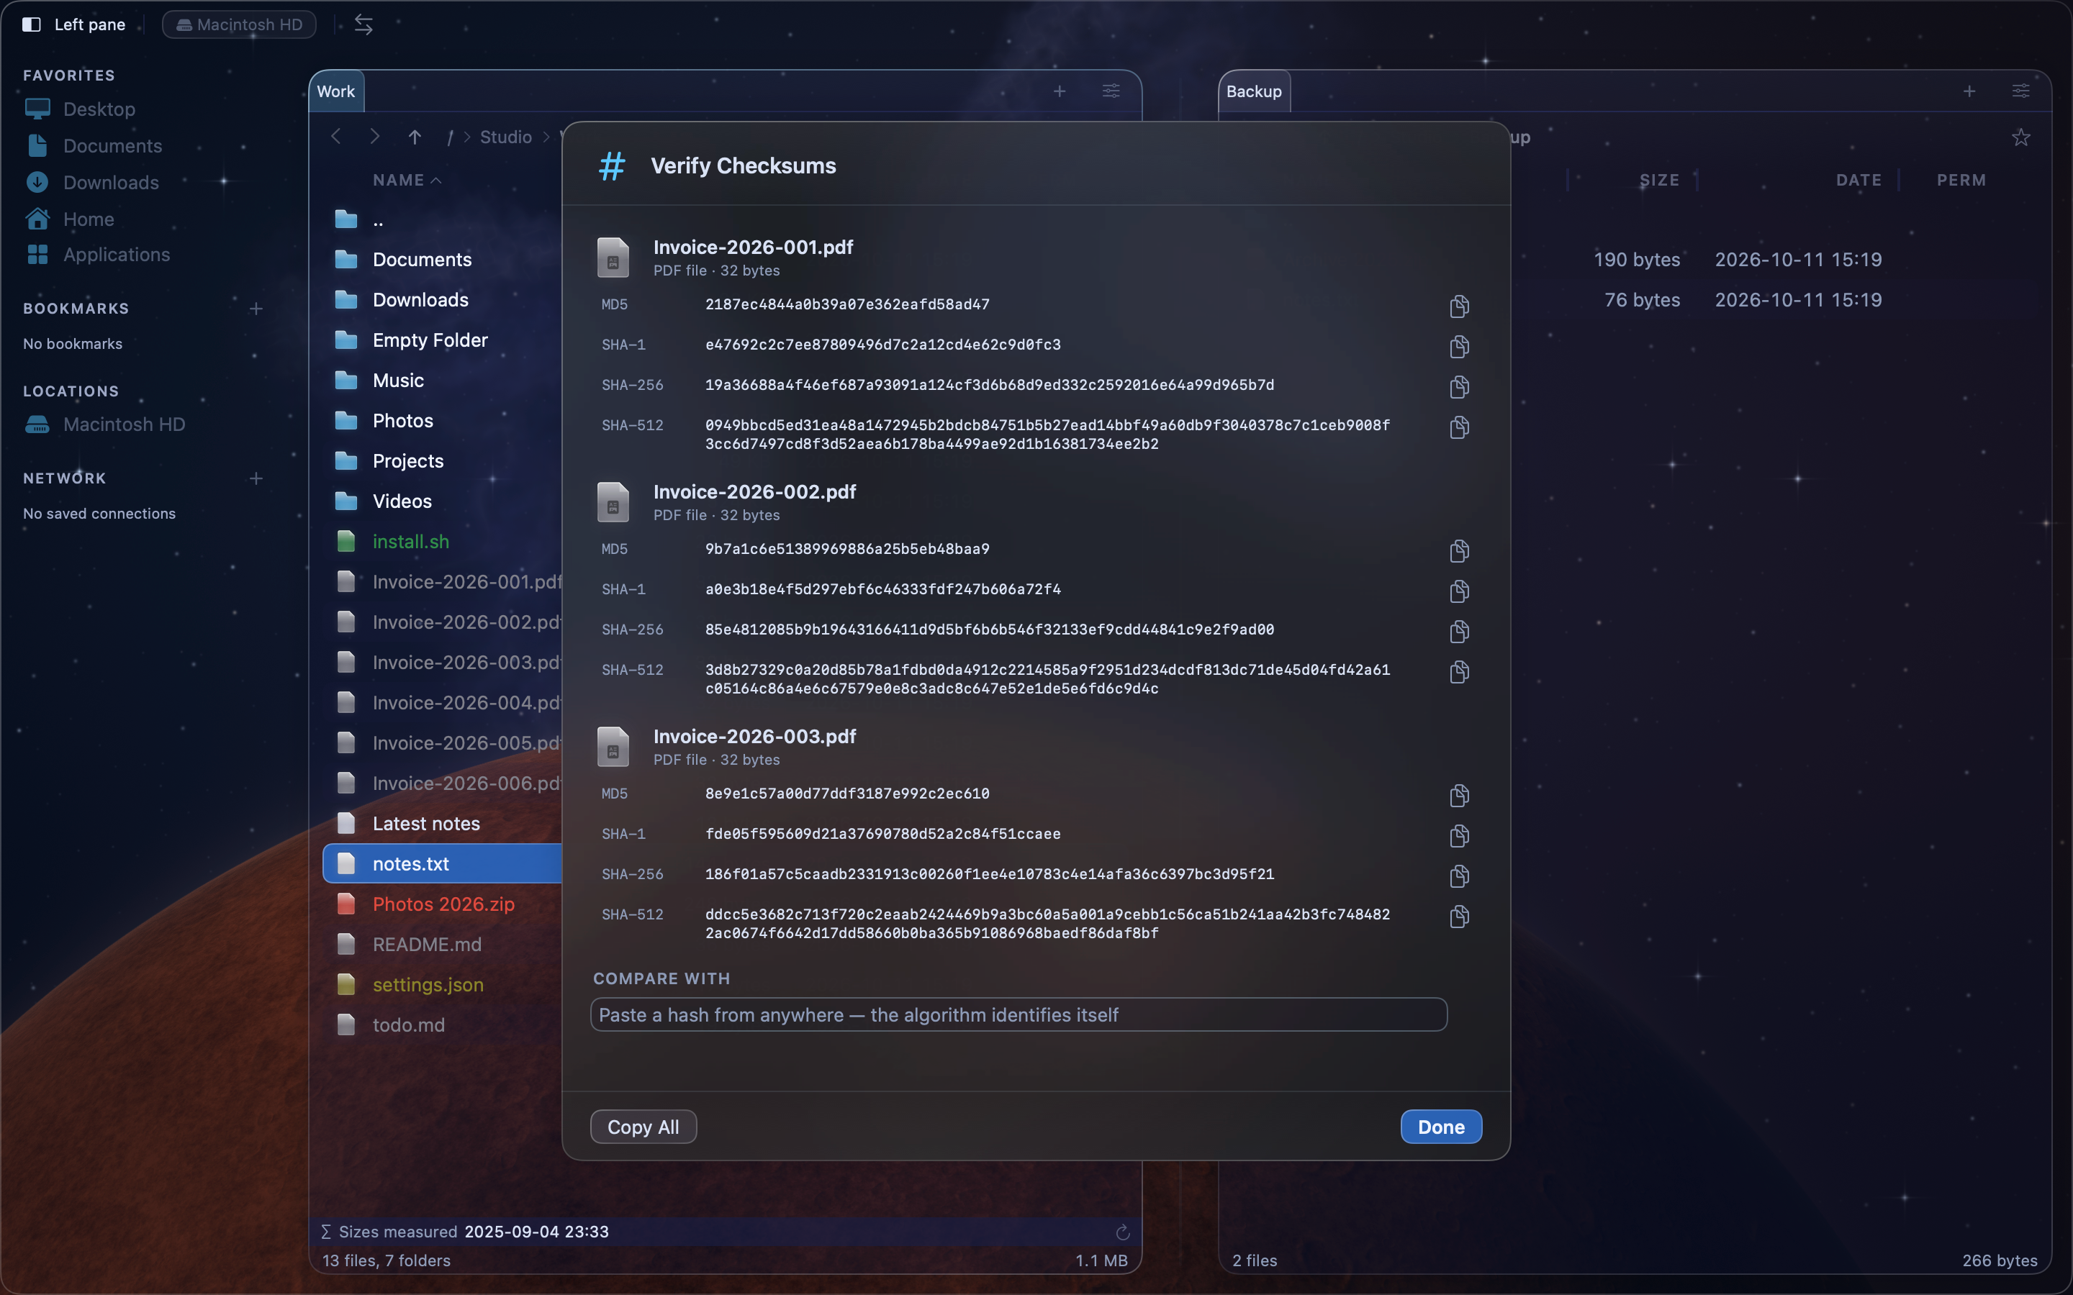The image size is (2073, 1295).
Task: Open view options in Backup pane
Action: (x=2020, y=91)
